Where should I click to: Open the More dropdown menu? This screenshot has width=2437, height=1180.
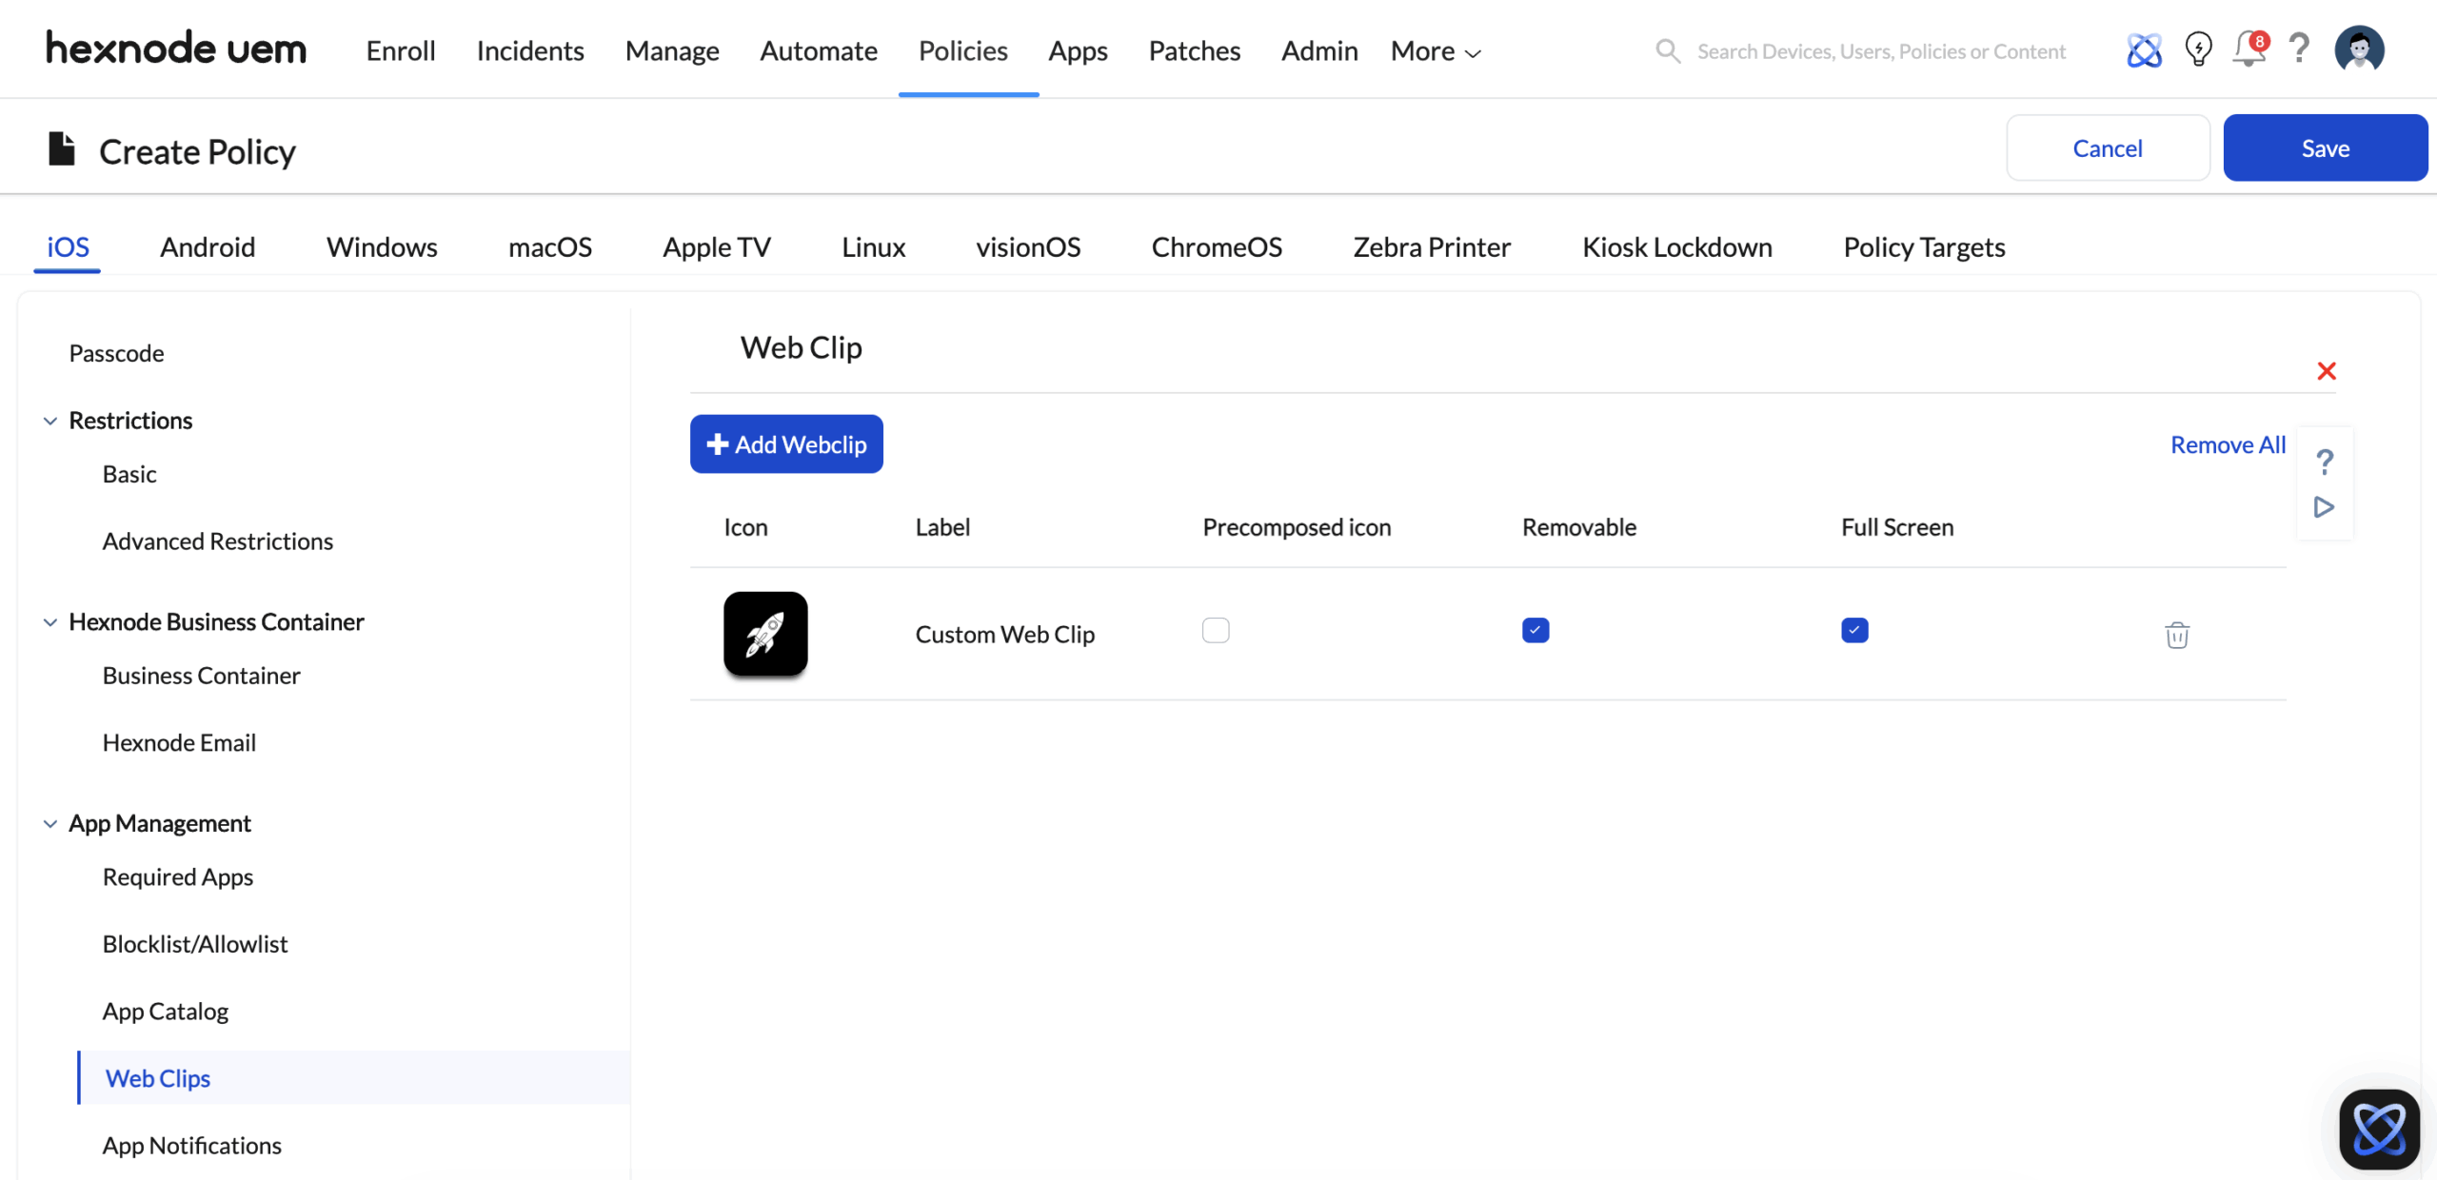1436,50
